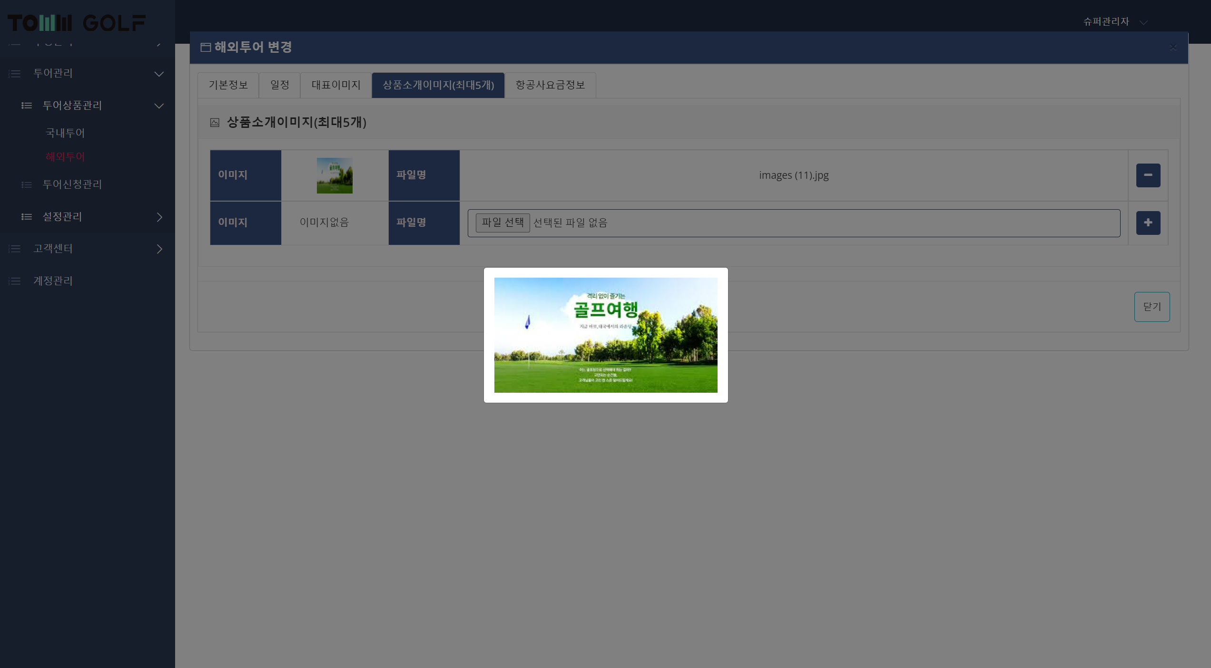Viewport: 1211px width, 668px height.
Task: Expand the 고객센터 menu arrow
Action: coord(159,249)
